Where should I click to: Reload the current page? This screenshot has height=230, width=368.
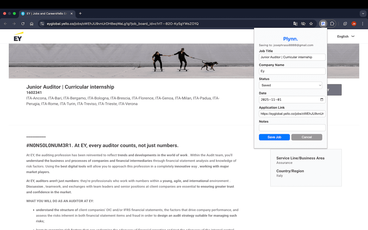[23, 24]
